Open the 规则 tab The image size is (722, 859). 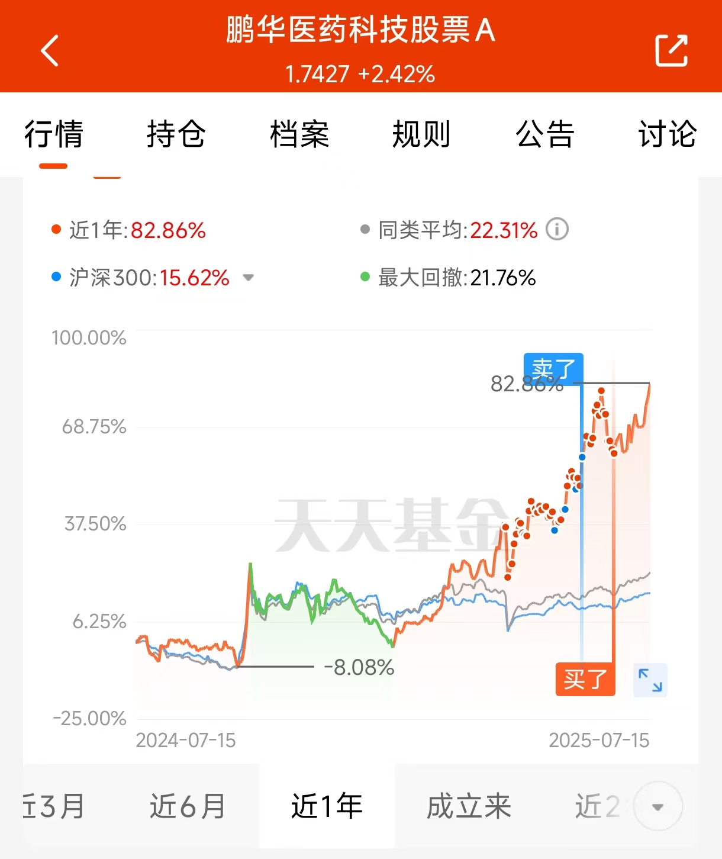(422, 134)
